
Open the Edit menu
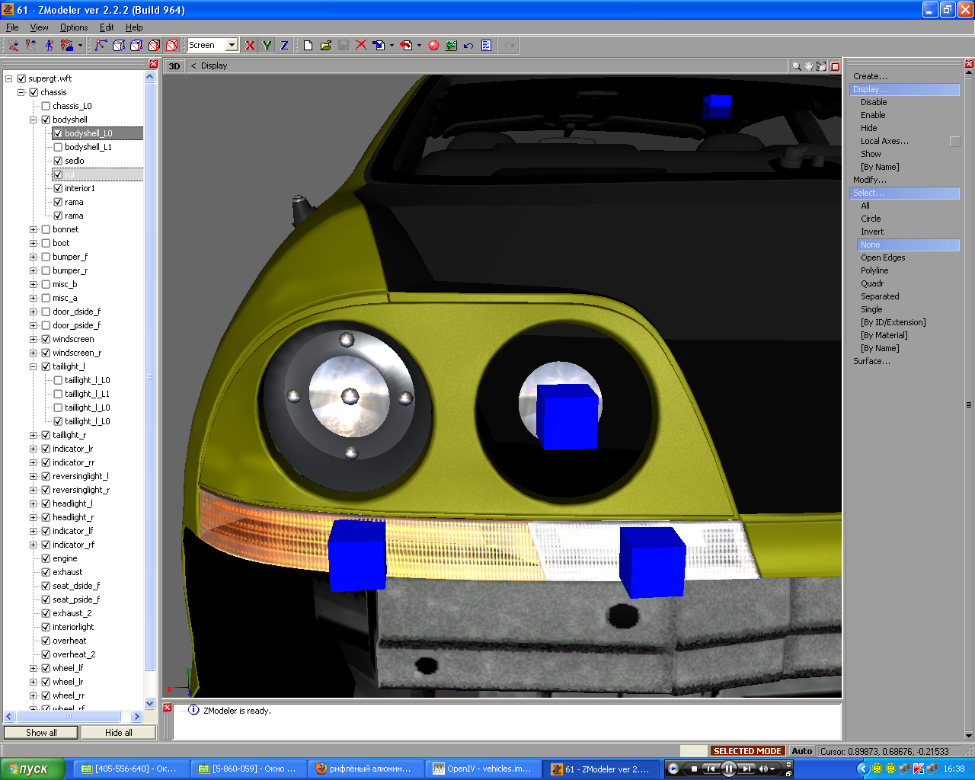point(107,27)
